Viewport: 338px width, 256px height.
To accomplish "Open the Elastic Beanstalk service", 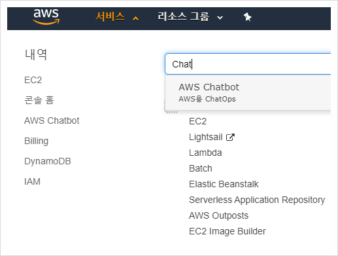I will pos(224,184).
